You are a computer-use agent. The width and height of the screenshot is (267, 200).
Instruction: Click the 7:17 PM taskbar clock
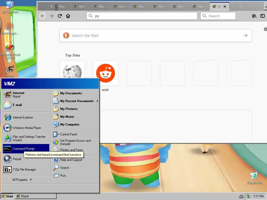point(258,196)
